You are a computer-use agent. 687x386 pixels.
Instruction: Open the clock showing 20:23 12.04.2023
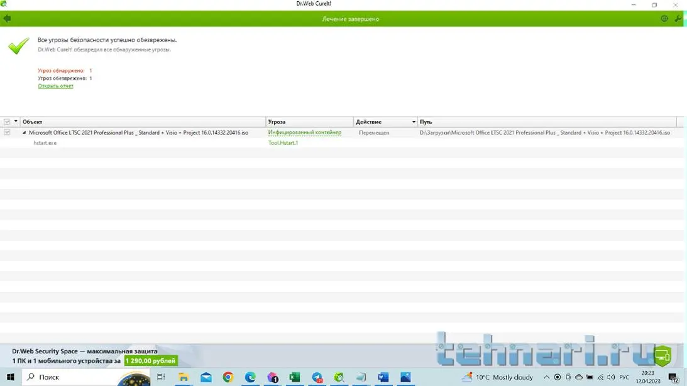pyautogui.click(x=647, y=377)
